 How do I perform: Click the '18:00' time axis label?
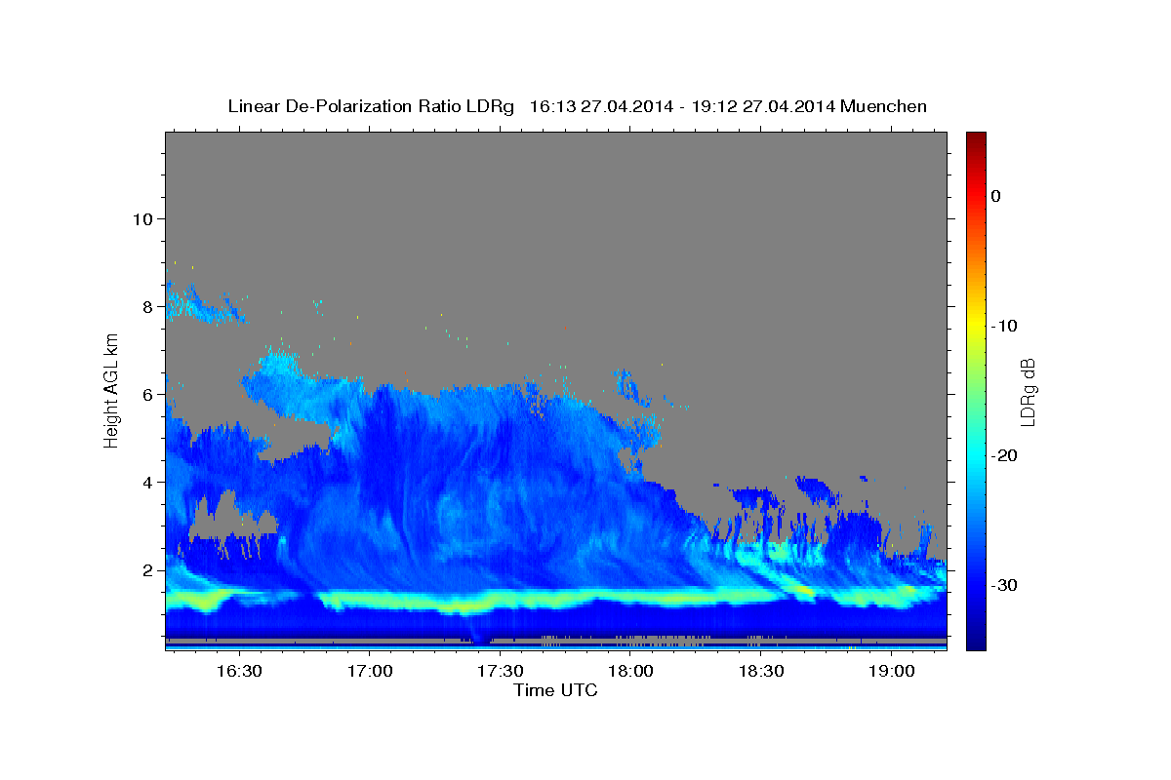coord(631,672)
